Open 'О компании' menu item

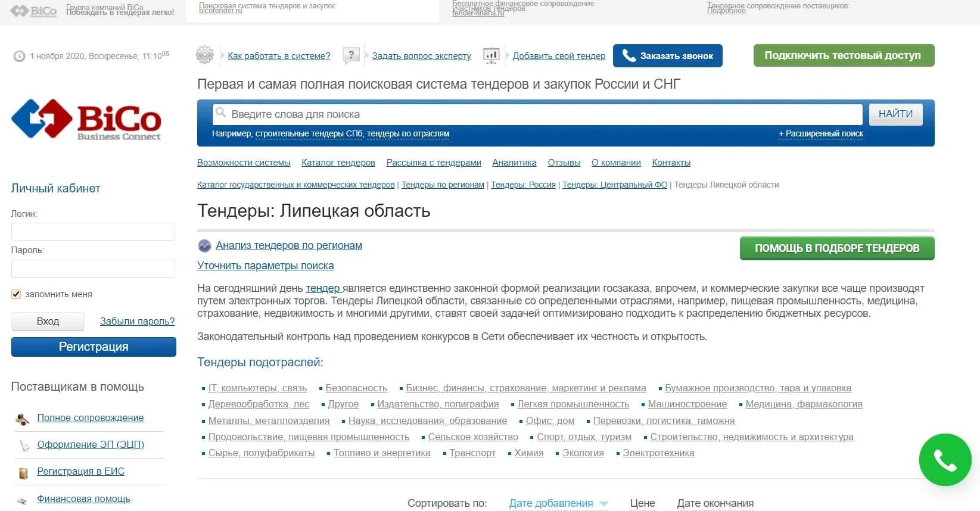(x=616, y=163)
